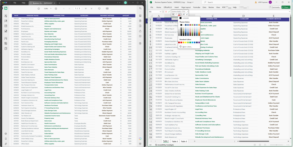Switch to Page Break Preview icon
293x147 pixels.
[264, 145]
